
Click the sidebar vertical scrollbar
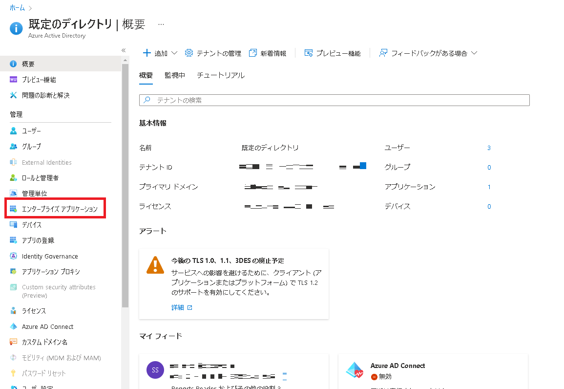coord(125,195)
